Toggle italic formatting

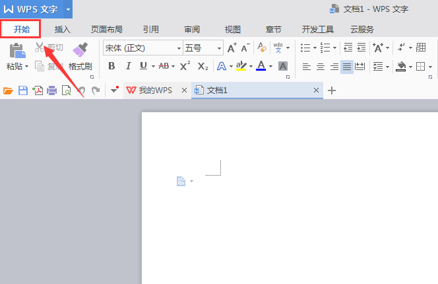127,66
